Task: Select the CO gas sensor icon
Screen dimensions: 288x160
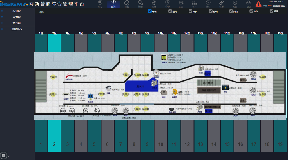Action: (63, 111)
